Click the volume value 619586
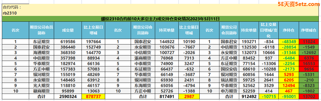The image size is (321, 101). click(68, 41)
